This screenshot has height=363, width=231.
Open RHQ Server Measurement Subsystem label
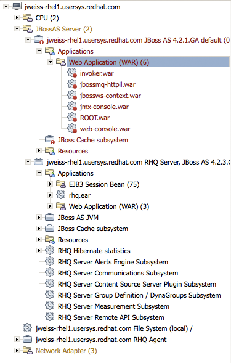[113, 306]
